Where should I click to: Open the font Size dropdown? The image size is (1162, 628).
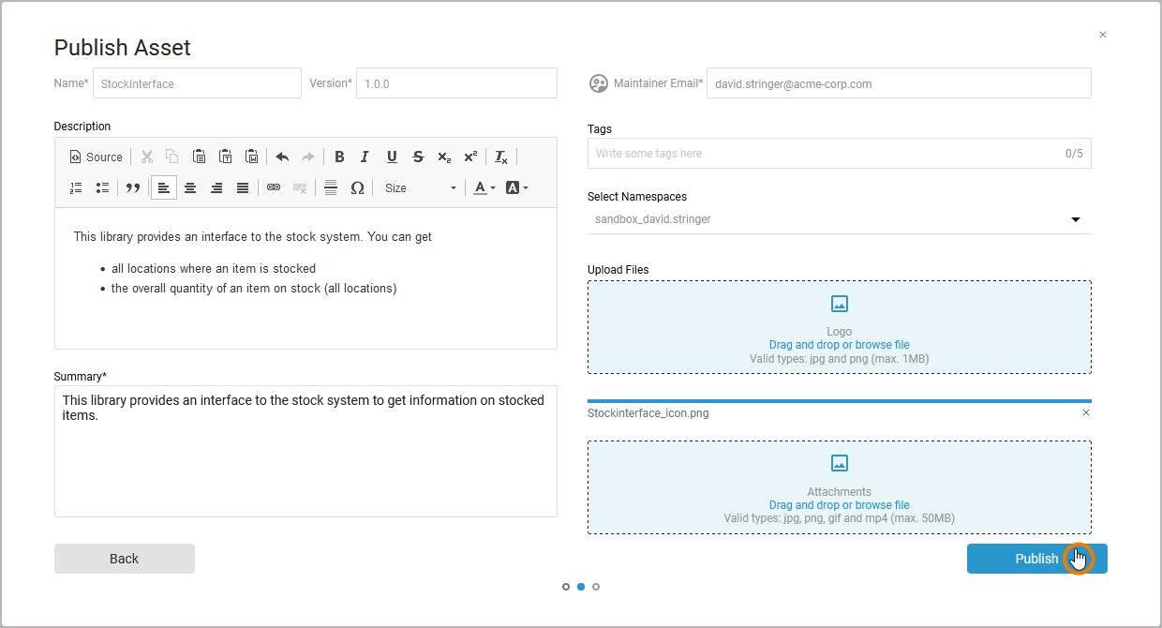pyautogui.click(x=420, y=187)
